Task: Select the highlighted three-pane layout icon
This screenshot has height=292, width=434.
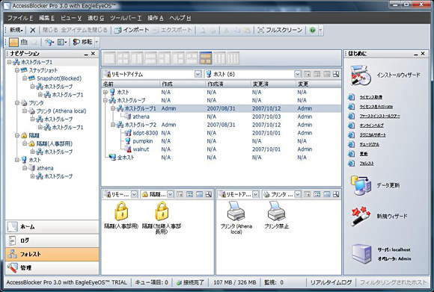Action: [205, 58]
